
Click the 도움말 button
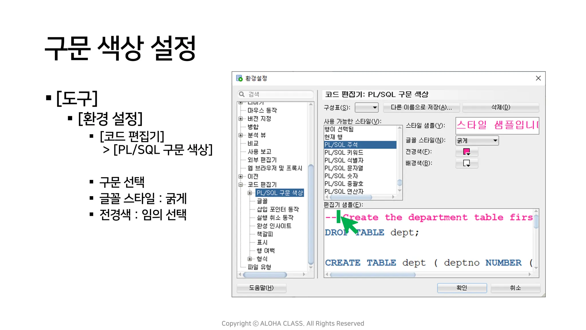[x=262, y=288]
